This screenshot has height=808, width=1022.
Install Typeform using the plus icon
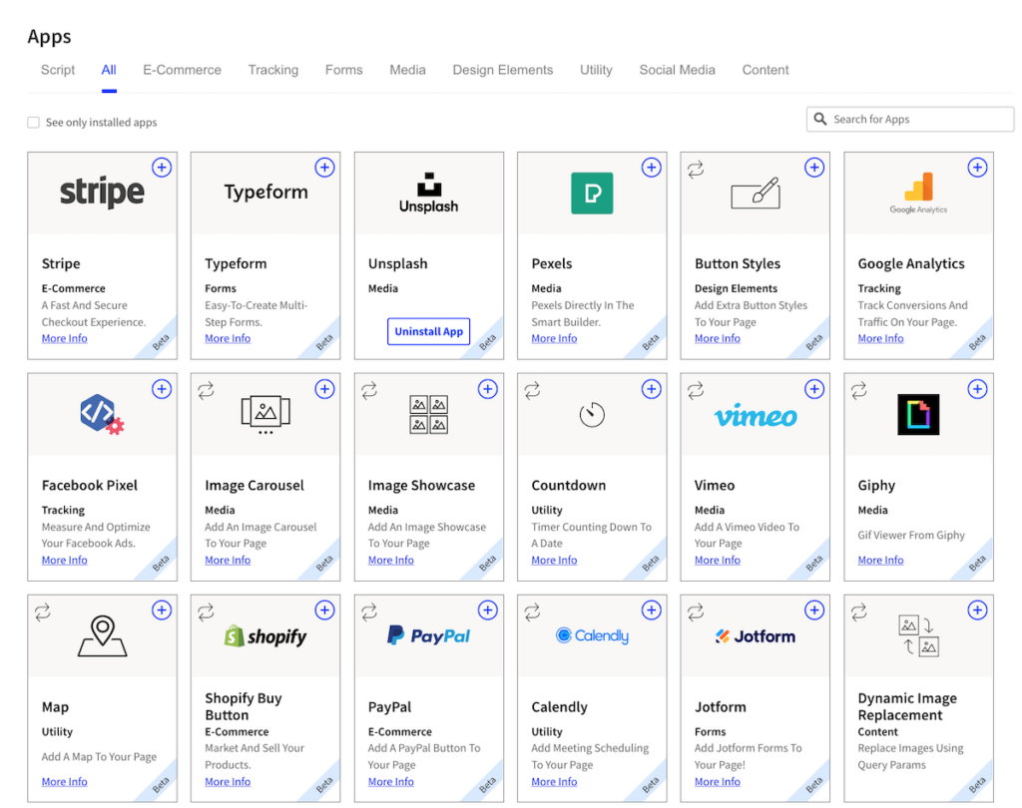(324, 168)
